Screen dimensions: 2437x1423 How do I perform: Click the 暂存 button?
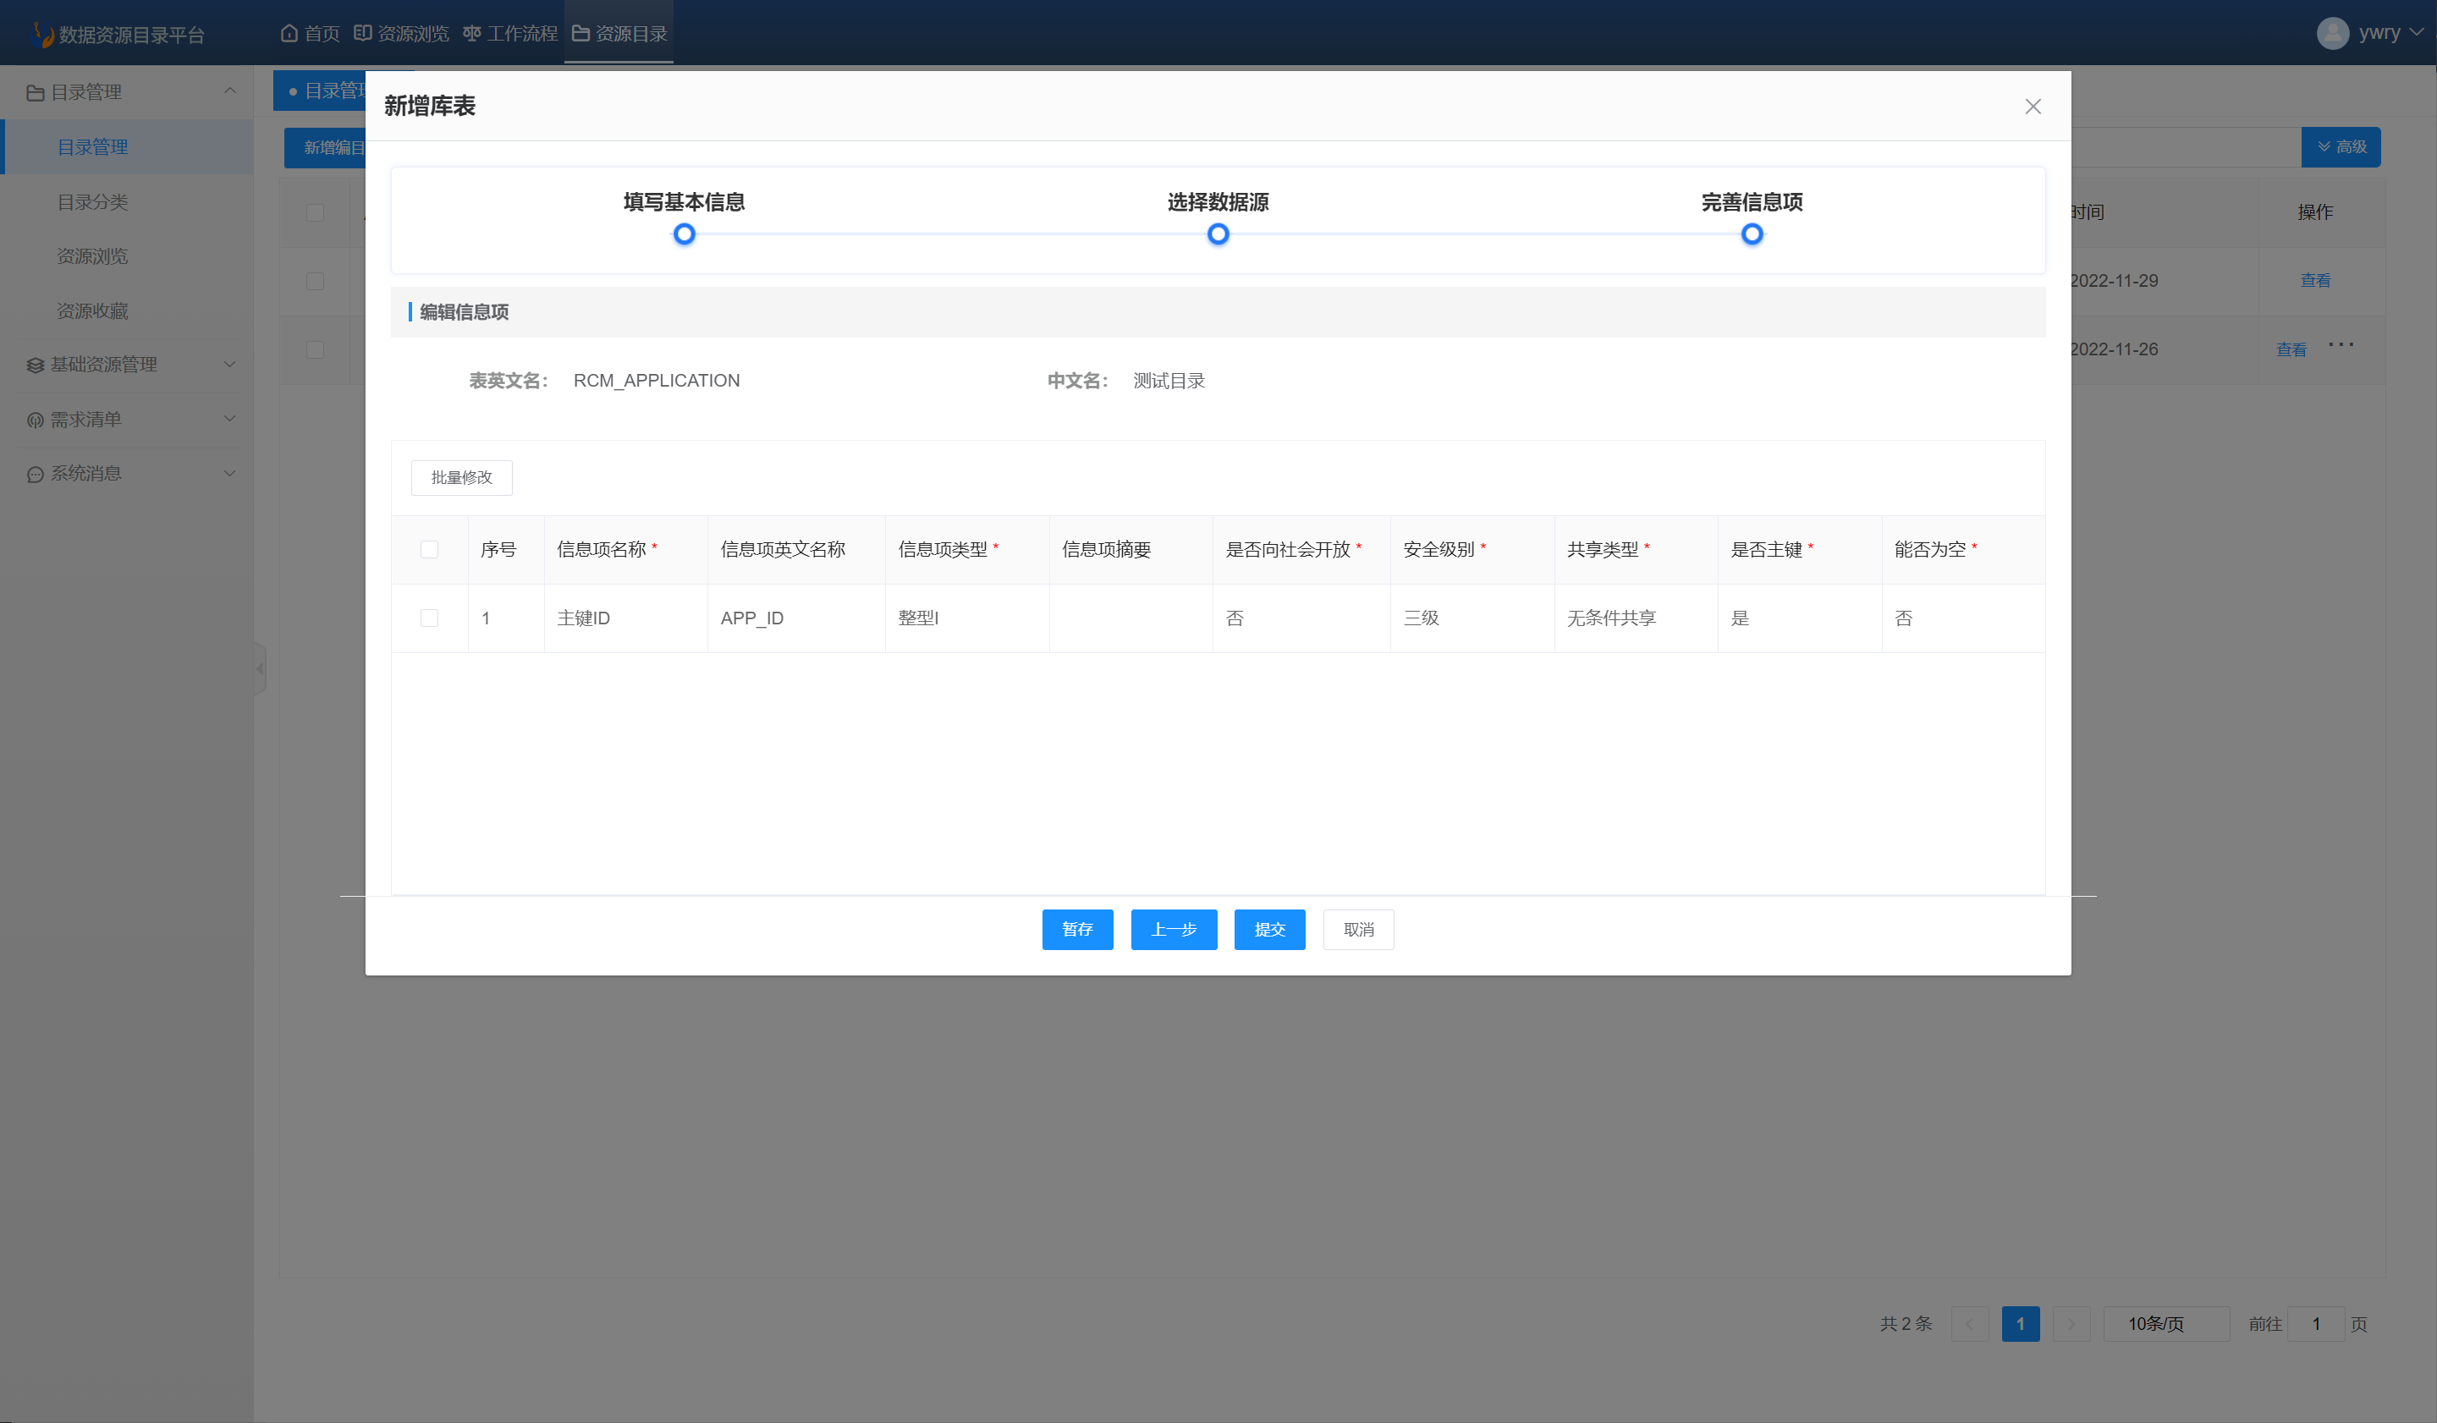pyautogui.click(x=1077, y=930)
